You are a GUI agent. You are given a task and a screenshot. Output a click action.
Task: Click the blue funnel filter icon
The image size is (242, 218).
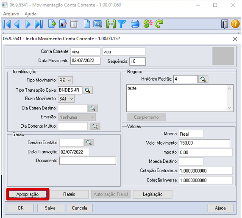point(122,24)
